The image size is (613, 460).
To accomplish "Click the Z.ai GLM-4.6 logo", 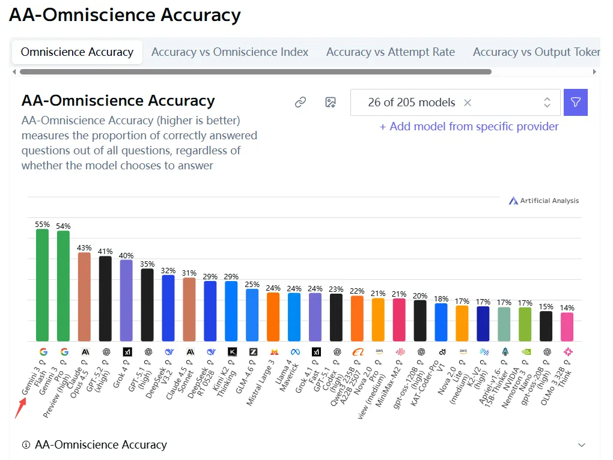I will click(x=253, y=352).
